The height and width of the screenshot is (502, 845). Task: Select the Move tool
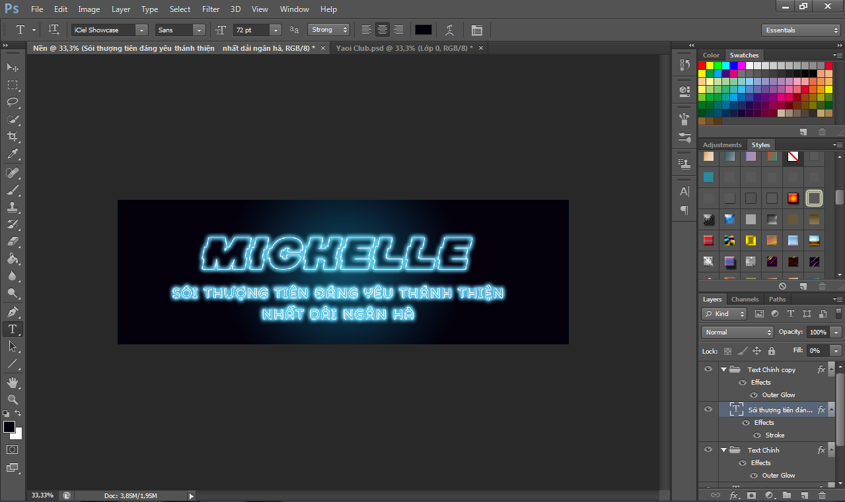(13, 67)
